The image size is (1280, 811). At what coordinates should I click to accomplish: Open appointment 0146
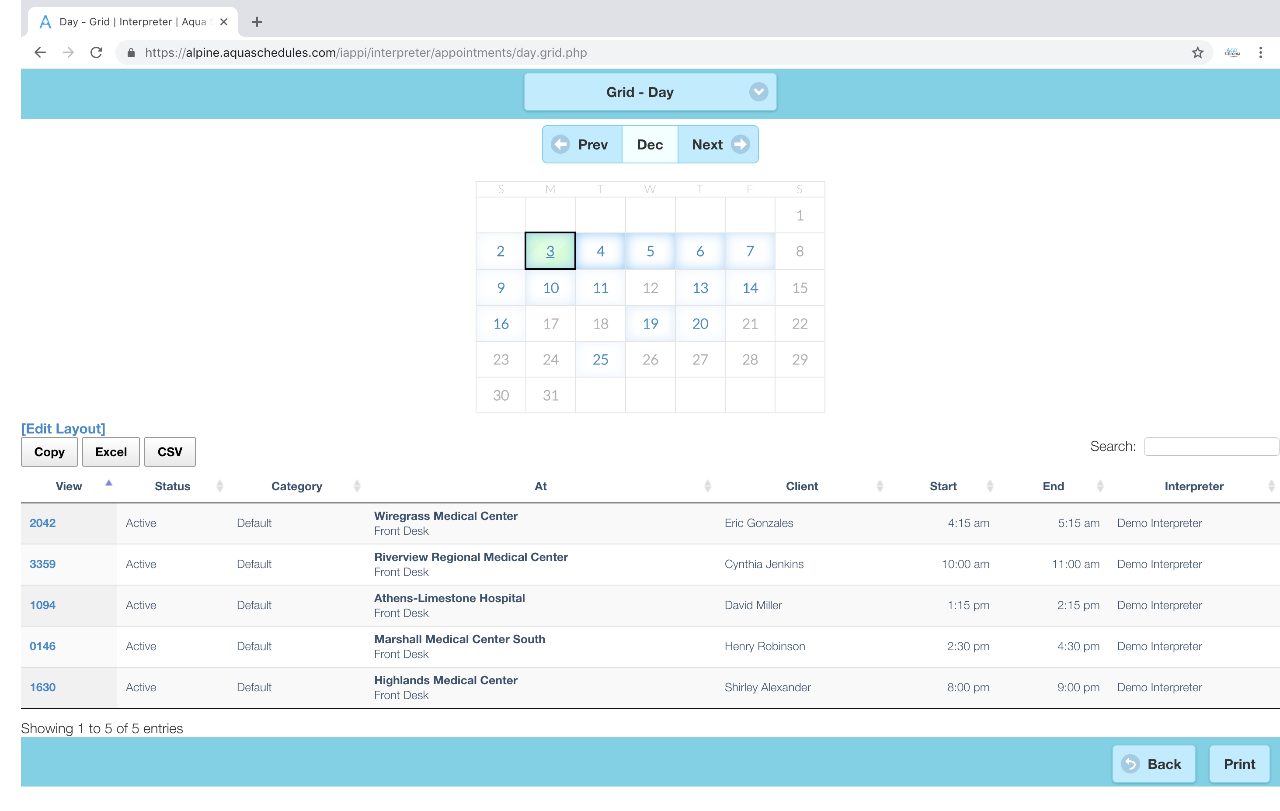[x=42, y=646]
